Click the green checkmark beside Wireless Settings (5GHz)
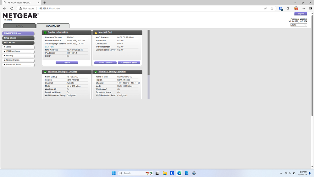The height and width of the screenshot is (177, 314). click(x=96, y=72)
